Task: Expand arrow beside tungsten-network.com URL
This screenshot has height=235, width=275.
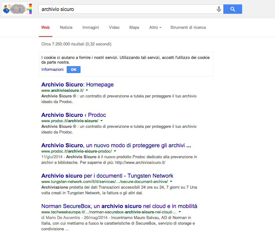Action: coord(171,181)
